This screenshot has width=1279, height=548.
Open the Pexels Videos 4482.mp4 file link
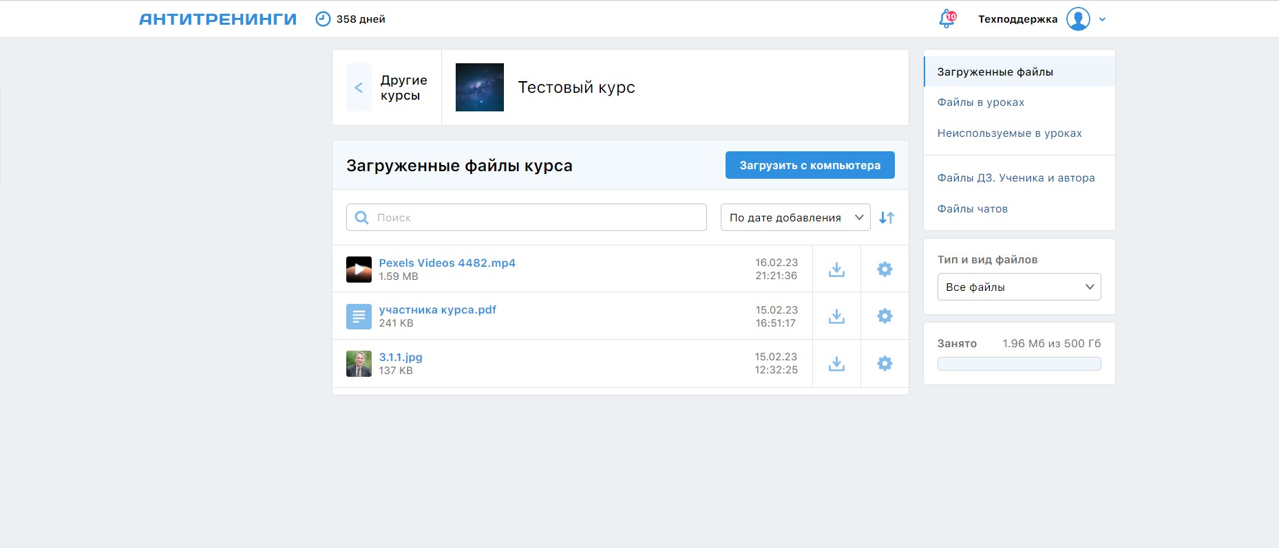[x=447, y=263]
